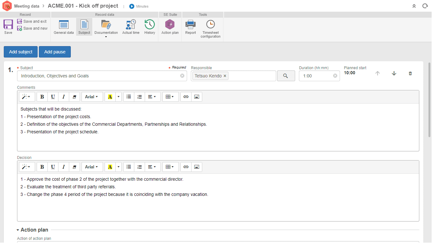The width and height of the screenshot is (437, 248).
Task: Open the Actual time section
Action: (131, 27)
